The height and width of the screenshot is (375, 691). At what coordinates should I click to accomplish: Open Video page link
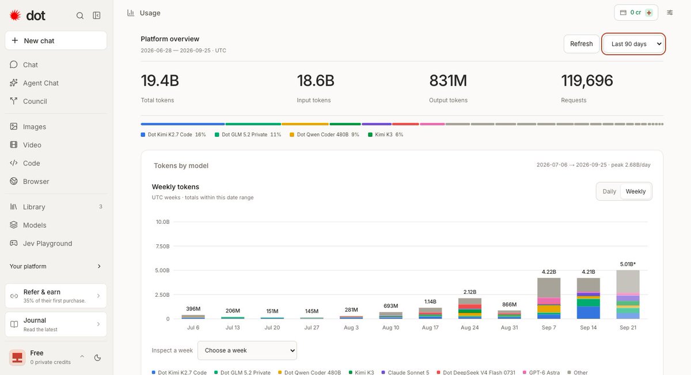click(x=56, y=145)
